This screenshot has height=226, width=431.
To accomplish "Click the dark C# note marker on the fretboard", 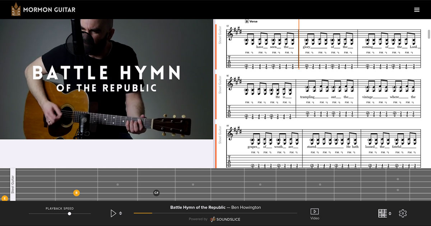I will click(156, 193).
